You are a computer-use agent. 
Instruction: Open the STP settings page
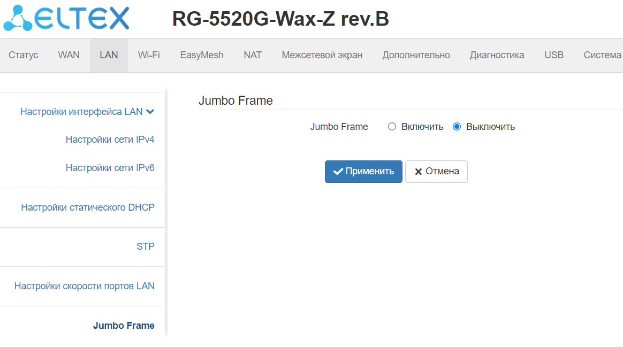pyautogui.click(x=146, y=246)
